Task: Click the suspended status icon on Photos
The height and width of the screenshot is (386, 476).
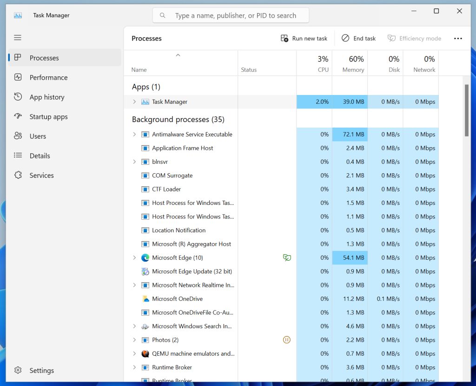Action: point(287,340)
